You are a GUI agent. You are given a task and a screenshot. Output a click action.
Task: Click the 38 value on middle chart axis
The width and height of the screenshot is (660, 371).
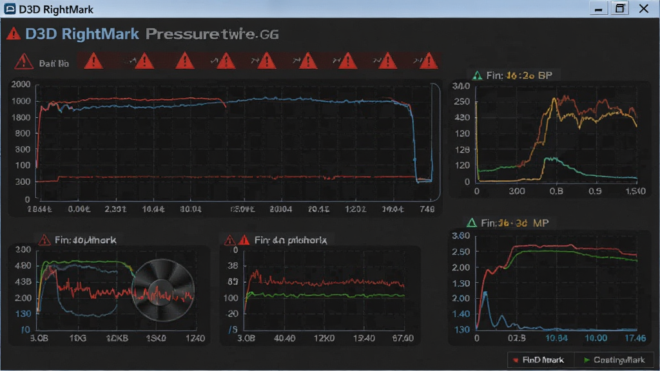233,266
